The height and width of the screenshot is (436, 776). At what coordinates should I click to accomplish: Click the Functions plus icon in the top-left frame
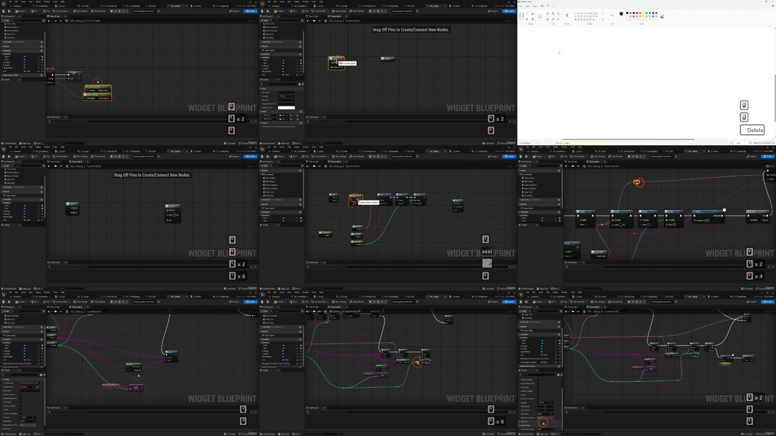coord(41,42)
